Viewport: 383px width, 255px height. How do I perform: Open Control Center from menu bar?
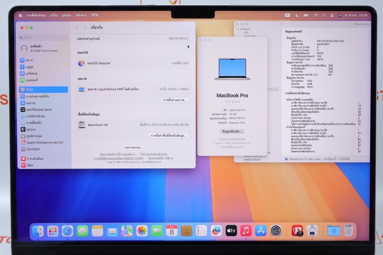[x=332, y=15]
